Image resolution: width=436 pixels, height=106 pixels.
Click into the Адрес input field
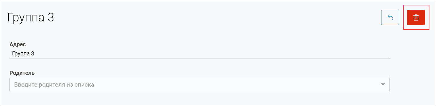point(200,53)
